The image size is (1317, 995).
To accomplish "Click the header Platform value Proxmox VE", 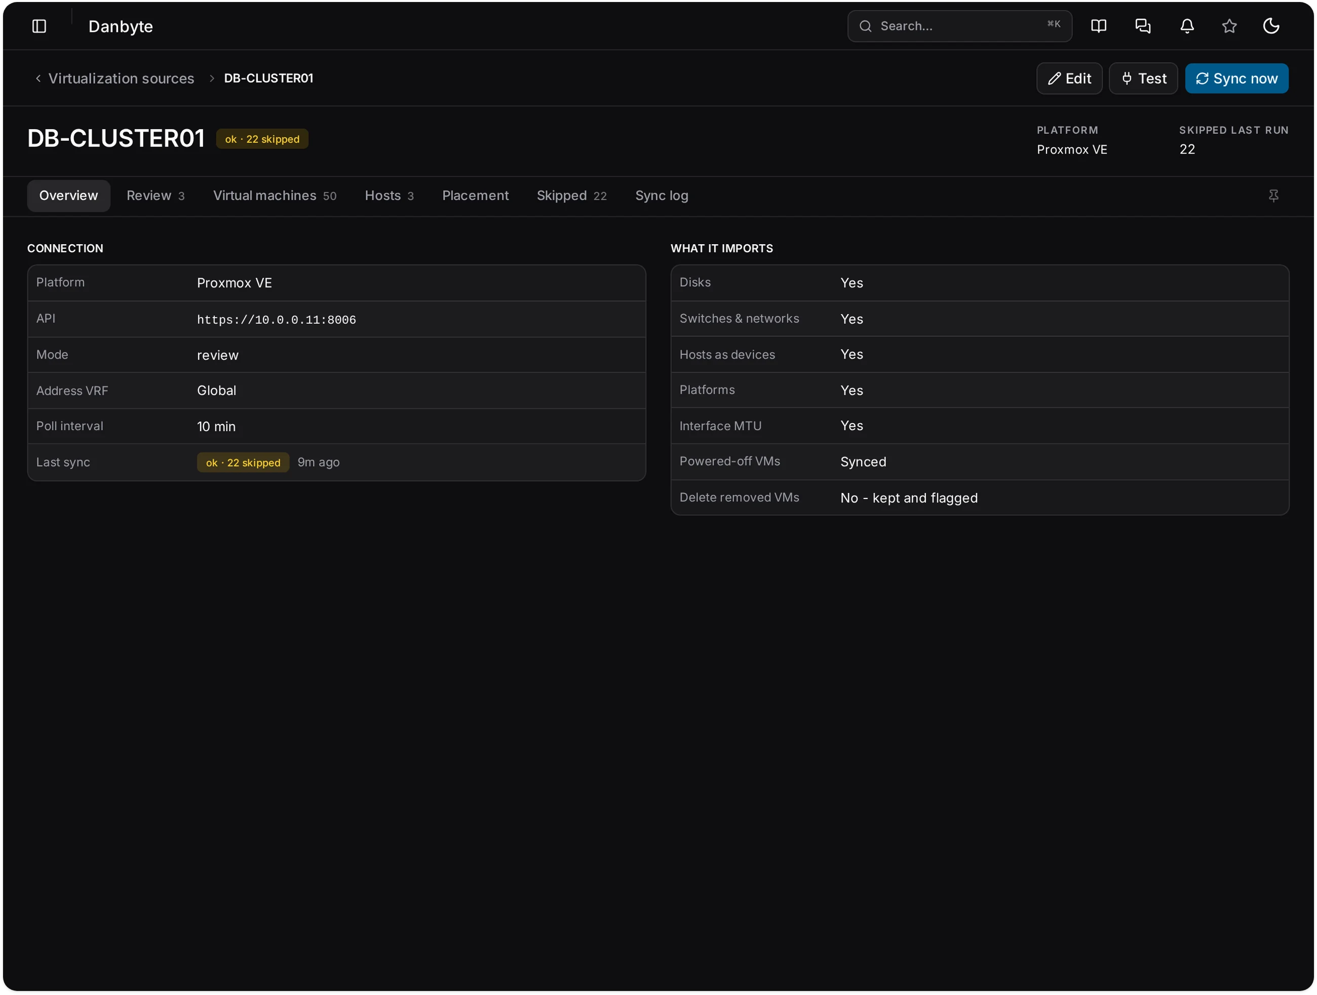I will coord(1072,149).
